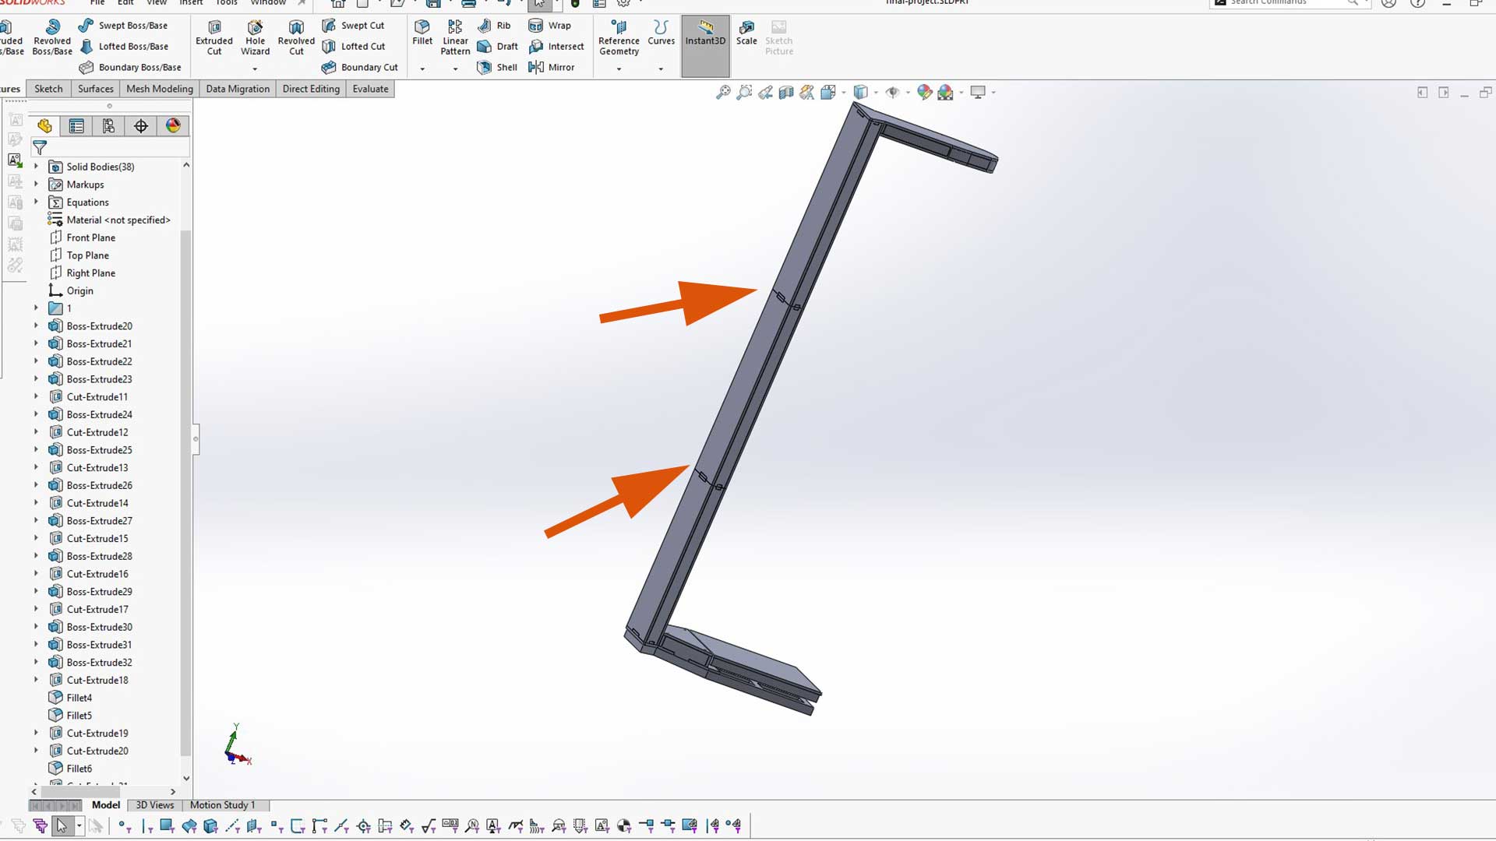
Task: Click the filter funnel icon
Action: click(40, 147)
